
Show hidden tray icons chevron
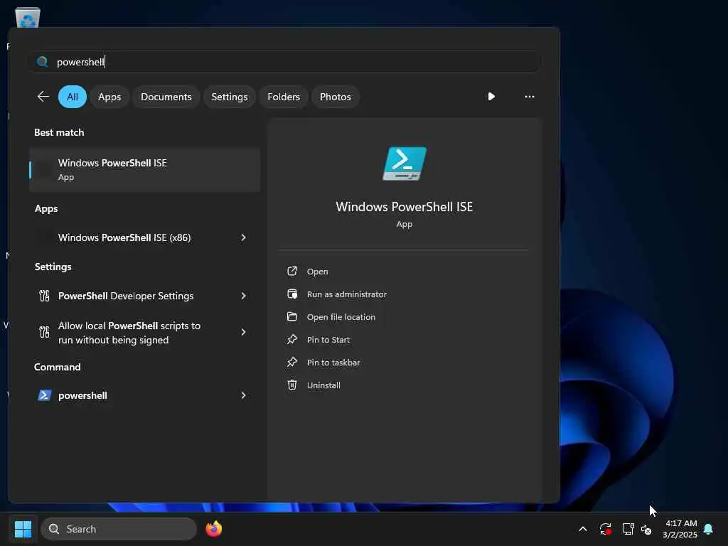[583, 529]
